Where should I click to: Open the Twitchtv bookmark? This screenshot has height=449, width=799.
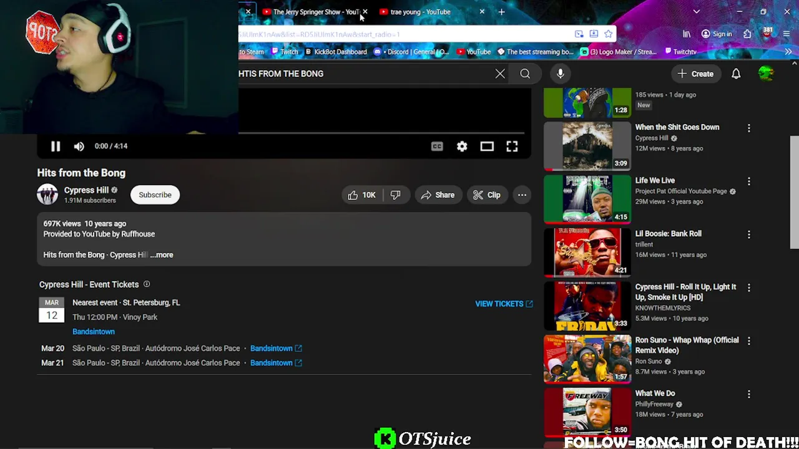click(x=680, y=52)
